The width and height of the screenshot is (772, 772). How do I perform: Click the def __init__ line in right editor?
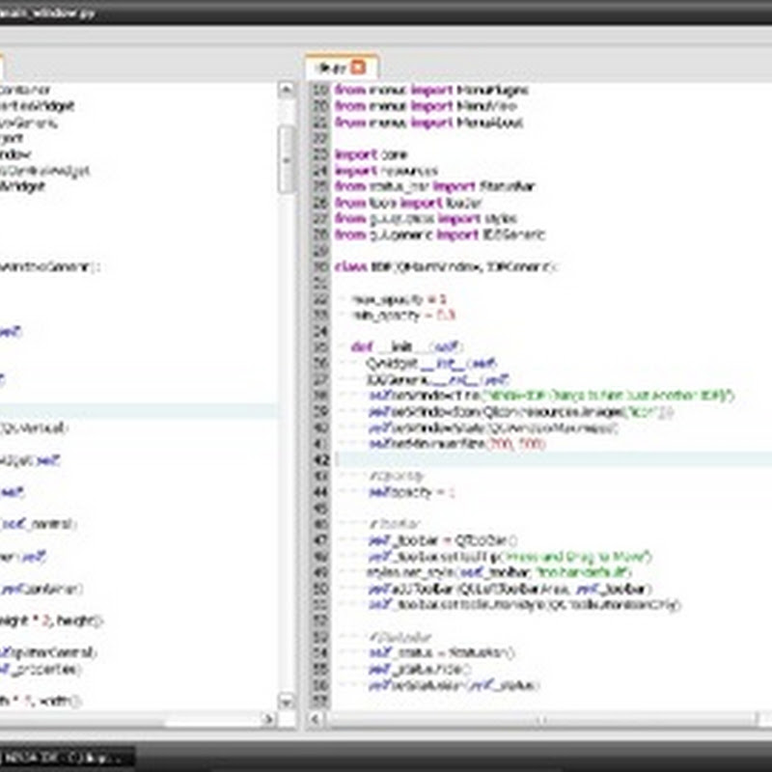[407, 346]
